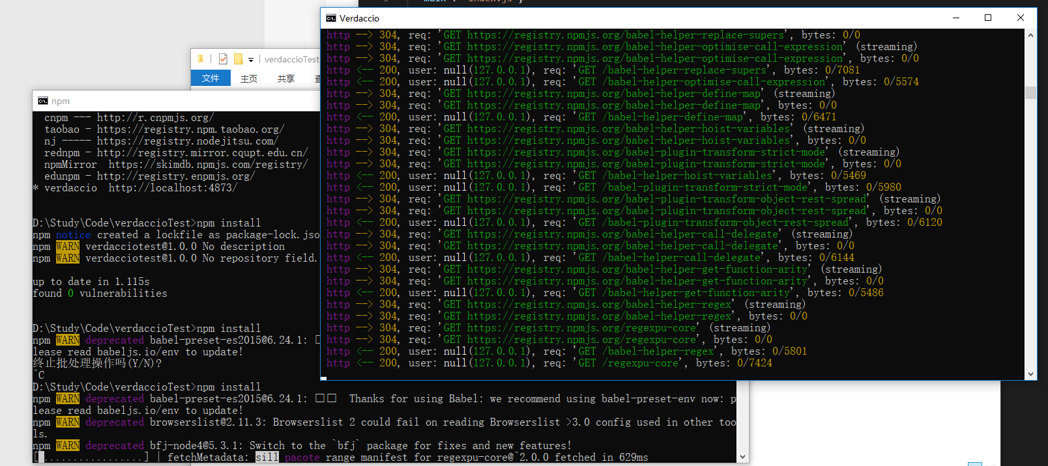The width and height of the screenshot is (1048, 466).
Task: Click the Verdaccio window console icon
Action: tap(331, 18)
